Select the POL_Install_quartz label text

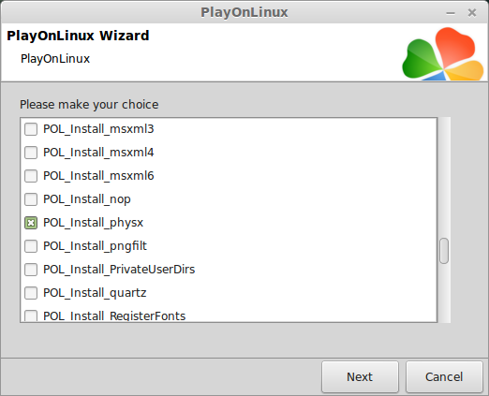[x=95, y=293]
